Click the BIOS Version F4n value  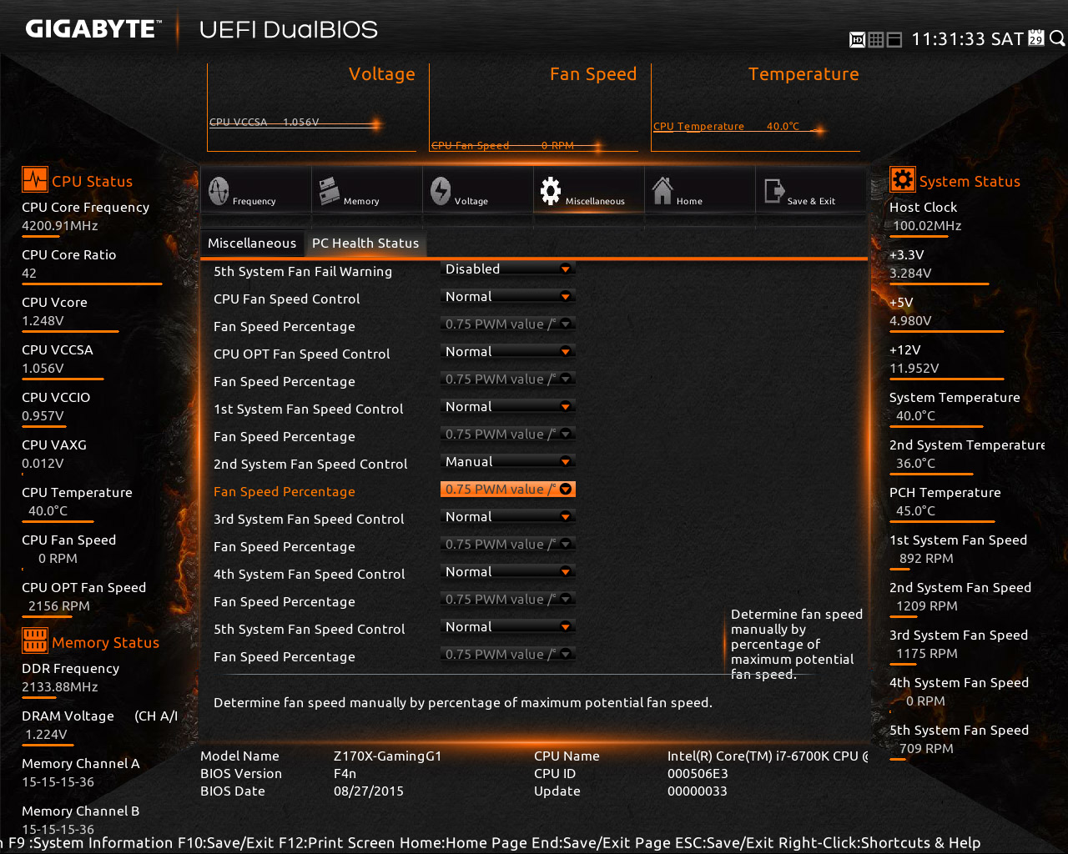pos(345,773)
